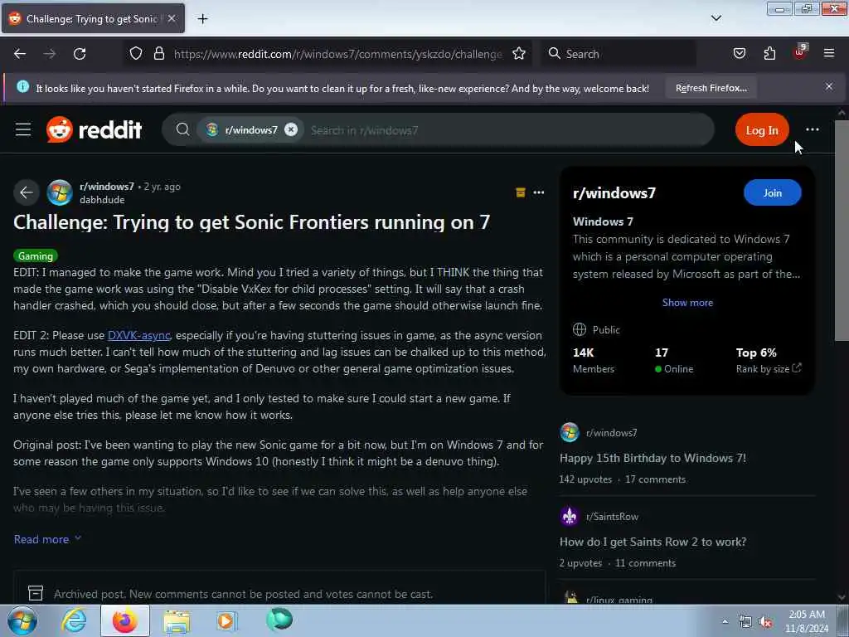The width and height of the screenshot is (849, 637).
Task: Open Rank by size link
Action: (768, 369)
